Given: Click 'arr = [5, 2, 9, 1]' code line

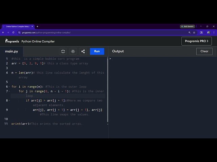Looking at the screenshot, I should click(x=27, y=63).
